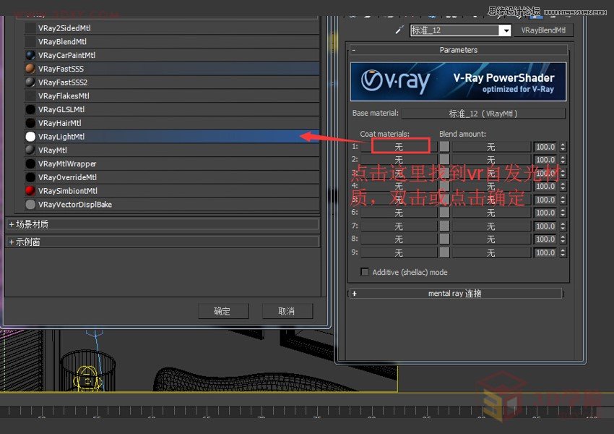This screenshot has height=434, width=614.
Task: Enable Additive (shellac) mode checkbox
Action: 365,272
